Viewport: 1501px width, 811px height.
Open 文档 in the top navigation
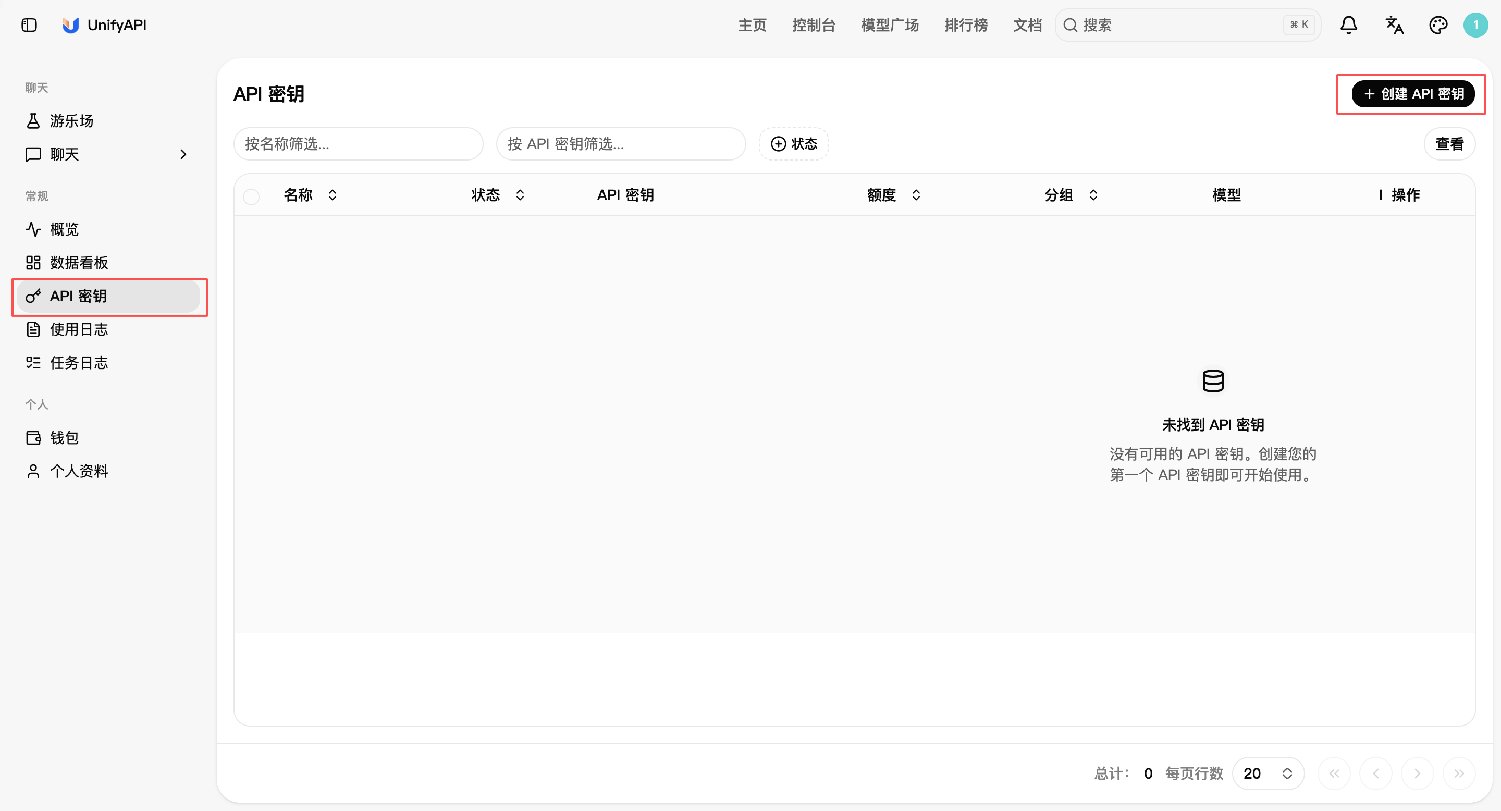tap(1027, 25)
